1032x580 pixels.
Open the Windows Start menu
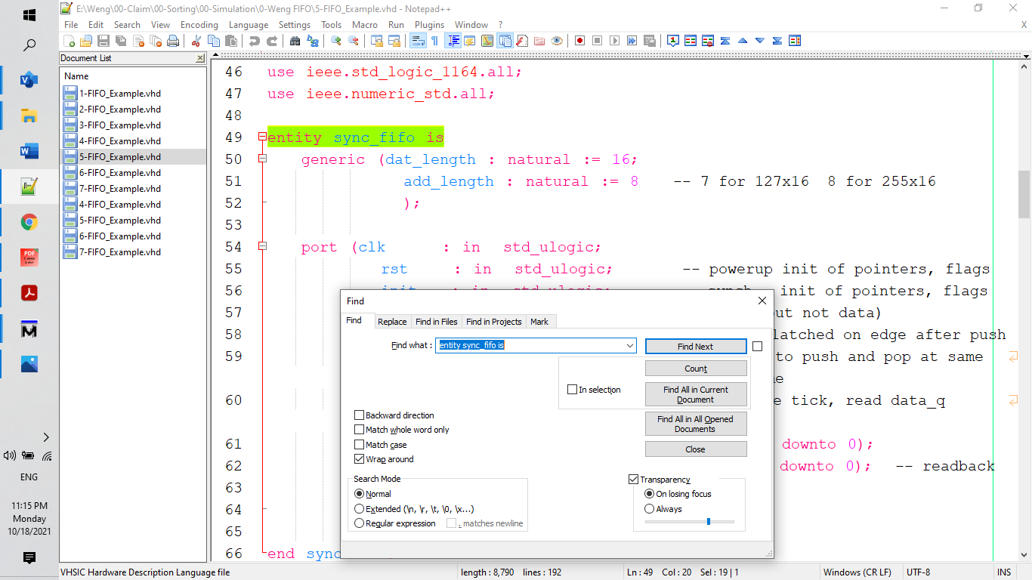(x=29, y=15)
